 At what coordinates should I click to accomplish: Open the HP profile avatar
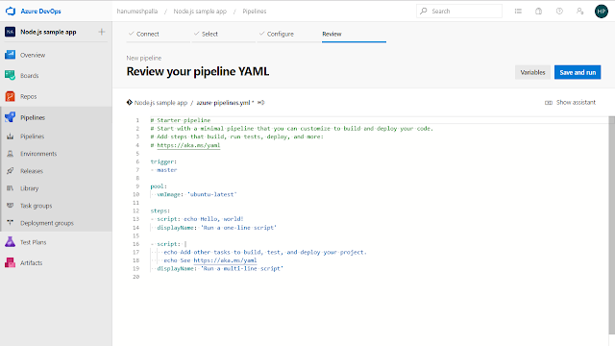click(x=602, y=11)
